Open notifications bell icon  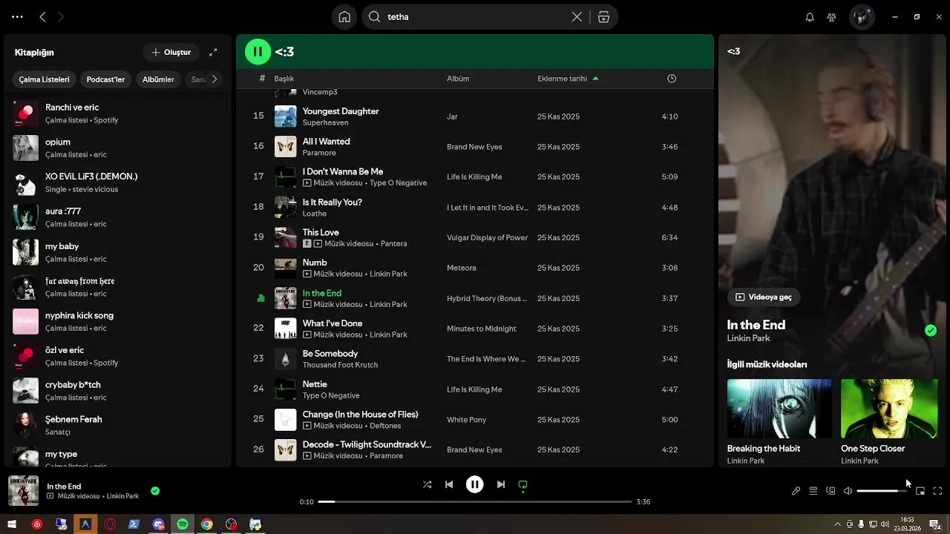pos(810,17)
